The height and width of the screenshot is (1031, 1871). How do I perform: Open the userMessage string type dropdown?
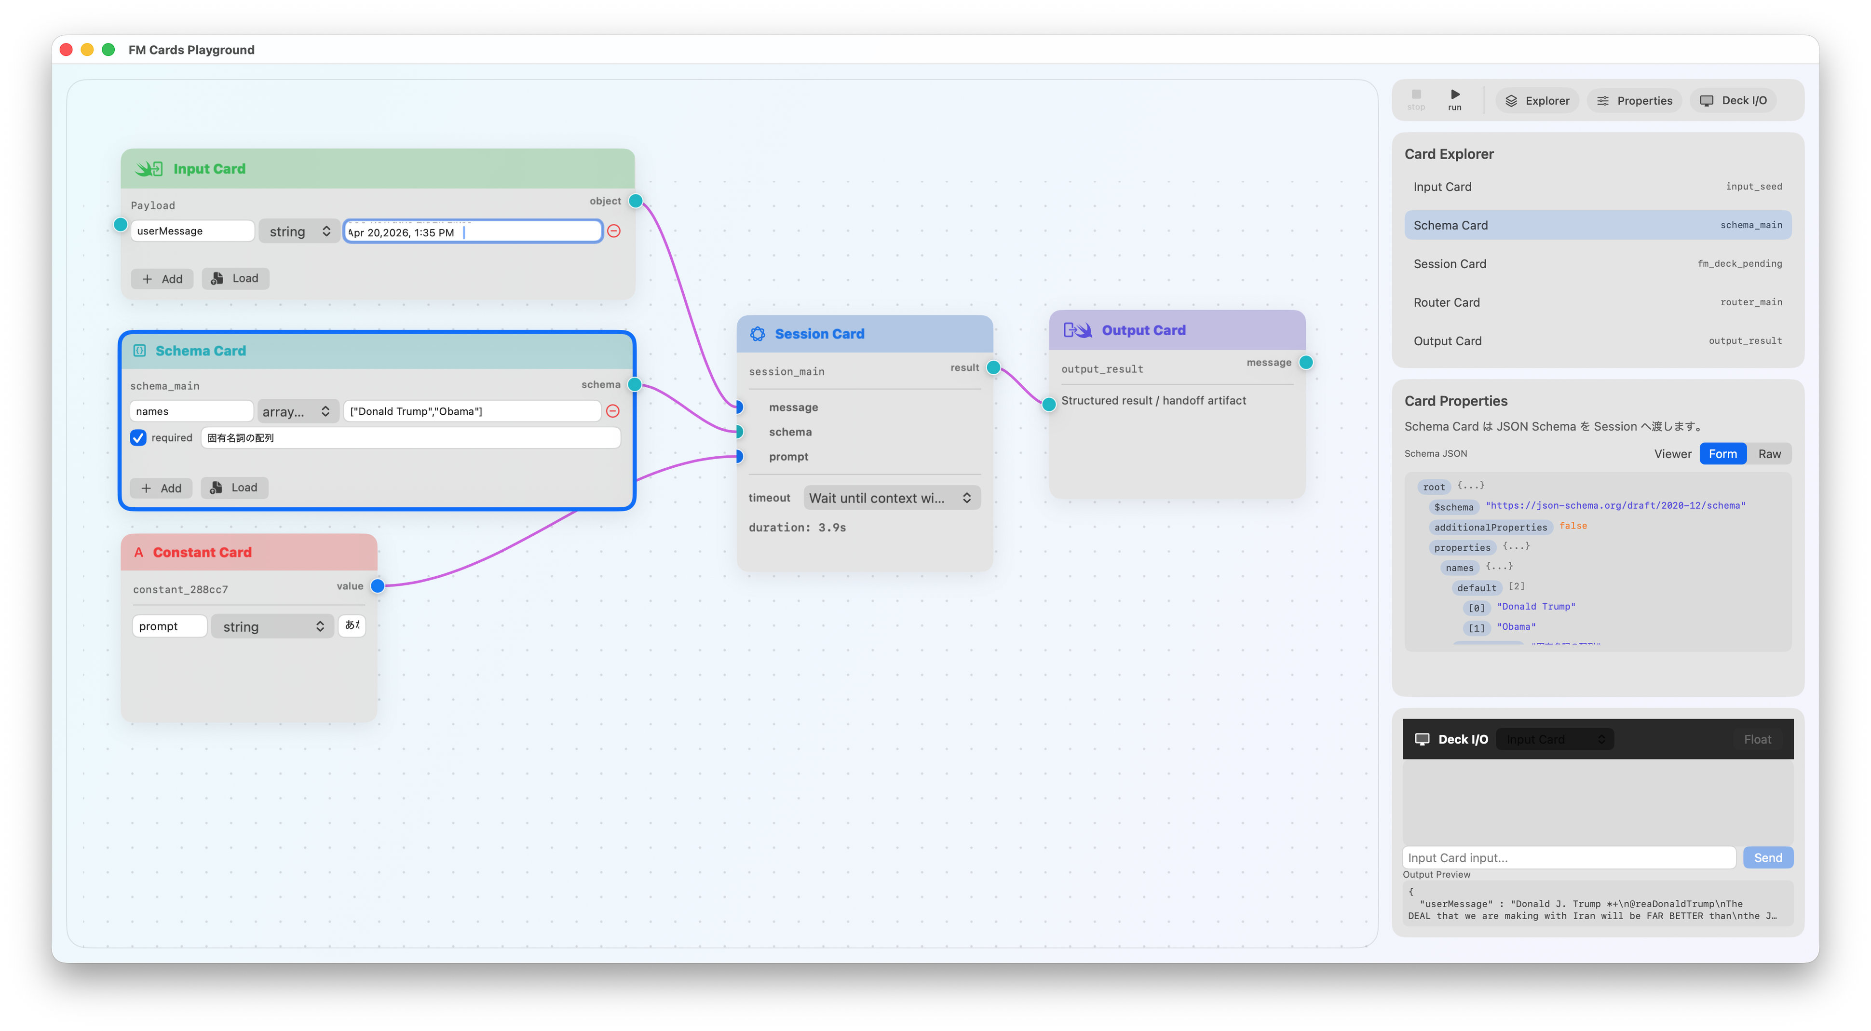pyautogui.click(x=299, y=232)
